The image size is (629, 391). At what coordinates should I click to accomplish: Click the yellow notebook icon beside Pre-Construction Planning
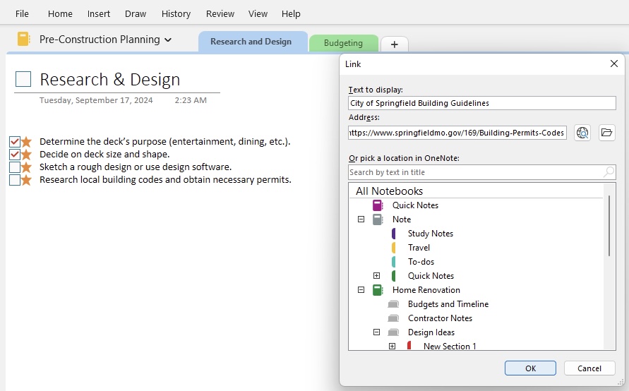point(24,39)
